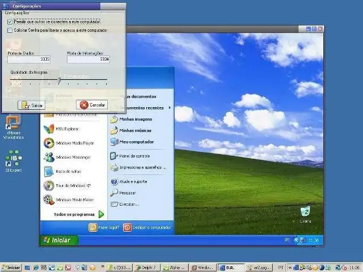Open Lixeira recycle bin on remote desktop

click(x=305, y=215)
